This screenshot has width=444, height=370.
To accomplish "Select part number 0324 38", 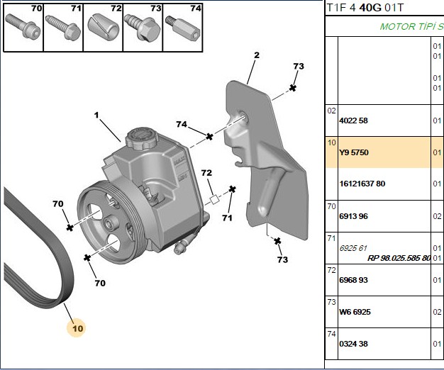I will (x=353, y=344).
